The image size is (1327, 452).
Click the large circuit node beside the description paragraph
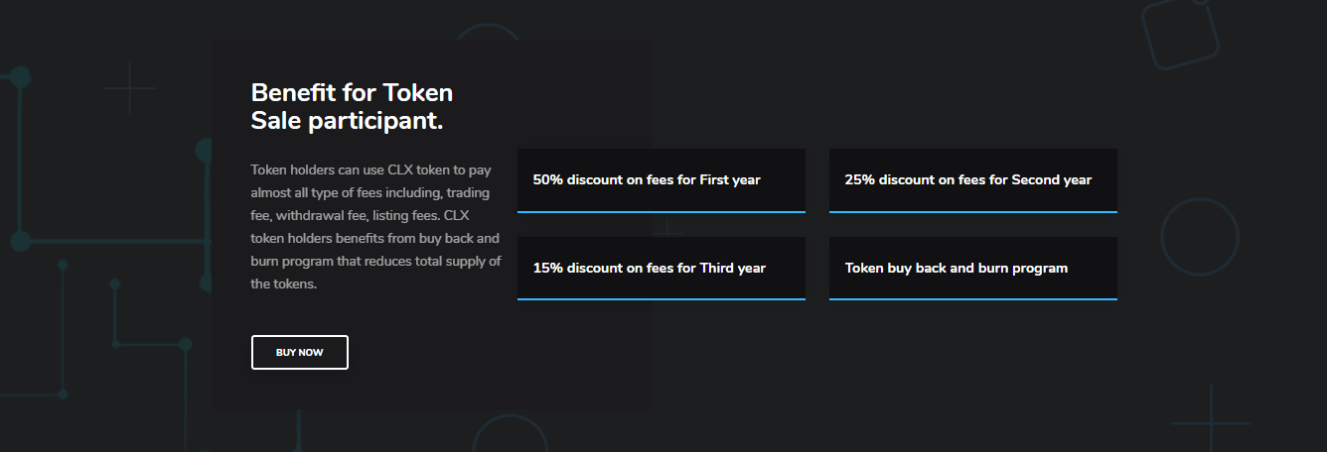[x=205, y=151]
